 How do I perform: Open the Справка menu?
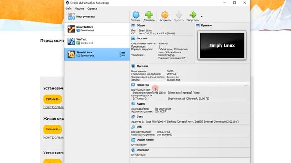(92, 9)
